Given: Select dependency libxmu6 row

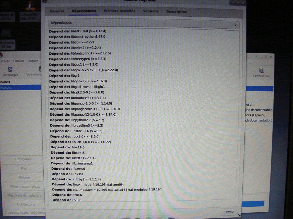Looking at the screenshot, I should click(x=68, y=169).
